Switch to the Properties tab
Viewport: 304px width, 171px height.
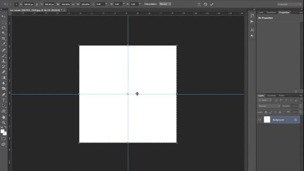(x=284, y=12)
